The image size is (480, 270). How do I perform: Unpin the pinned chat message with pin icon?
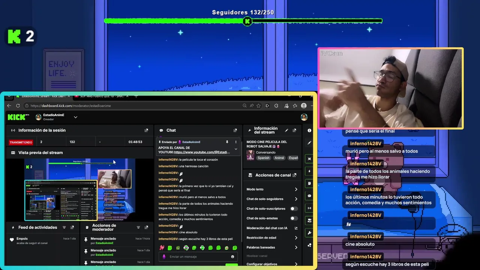pos(227,142)
